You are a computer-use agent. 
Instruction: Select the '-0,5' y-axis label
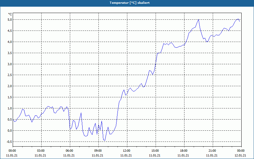pos(10,142)
